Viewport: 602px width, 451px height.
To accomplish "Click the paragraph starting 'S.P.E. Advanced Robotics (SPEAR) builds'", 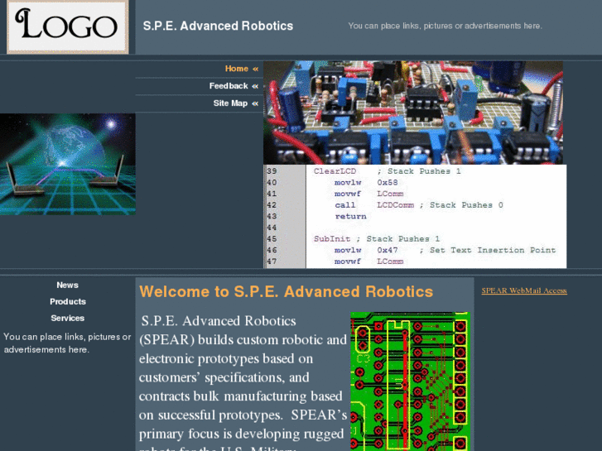I will point(243,382).
